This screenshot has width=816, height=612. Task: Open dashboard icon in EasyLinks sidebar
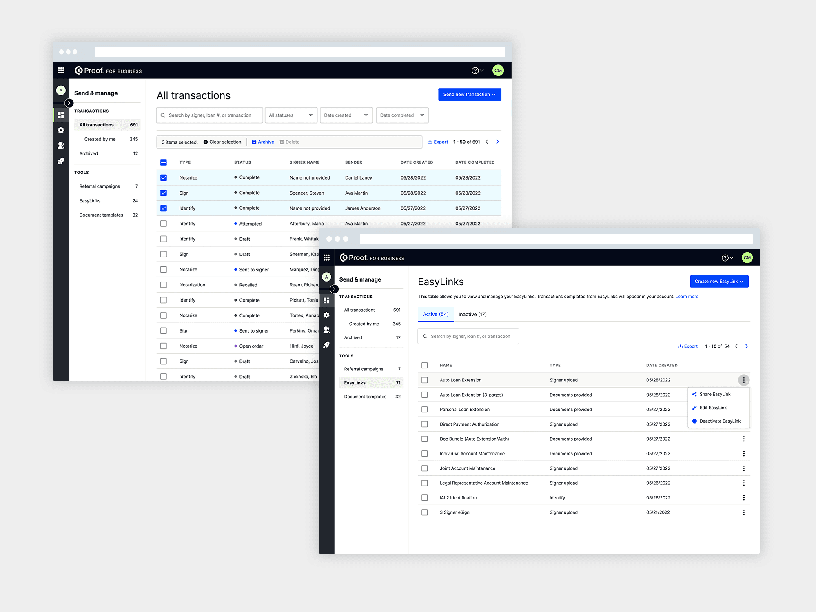[326, 300]
